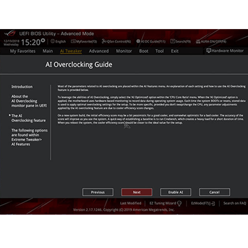
Task: Open MyFavorite(F3) shortcut
Action: point(84,41)
